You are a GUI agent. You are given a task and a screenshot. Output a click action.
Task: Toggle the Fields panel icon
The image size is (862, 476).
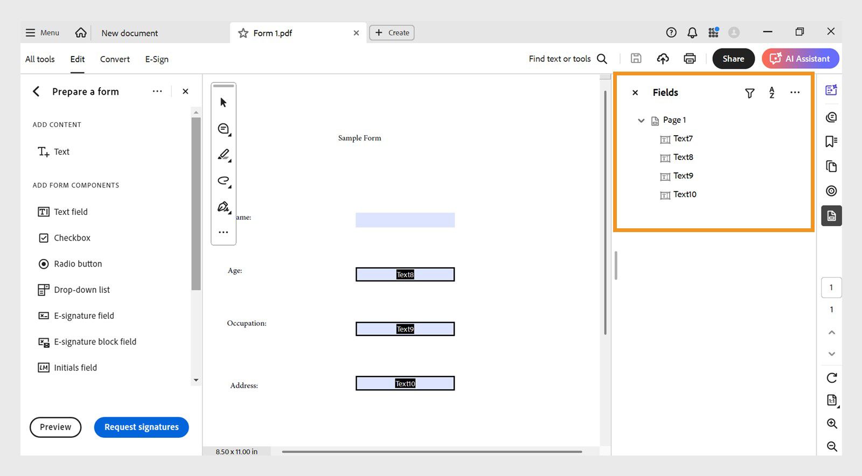point(831,216)
